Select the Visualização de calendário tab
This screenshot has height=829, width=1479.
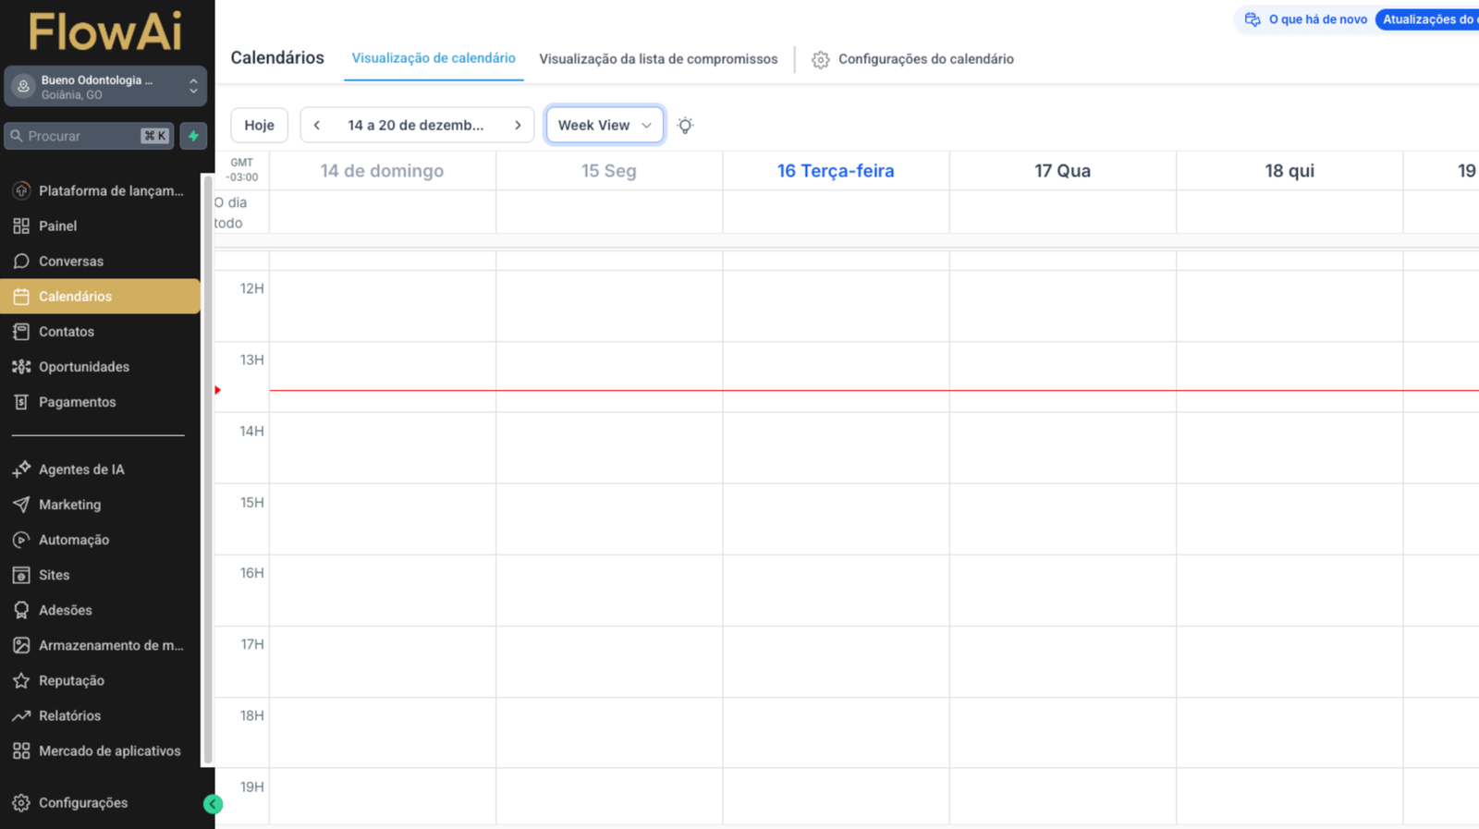click(434, 58)
